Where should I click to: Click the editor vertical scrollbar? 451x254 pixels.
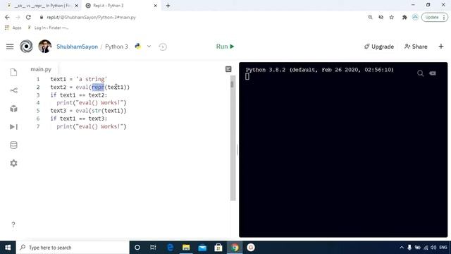pos(233,138)
